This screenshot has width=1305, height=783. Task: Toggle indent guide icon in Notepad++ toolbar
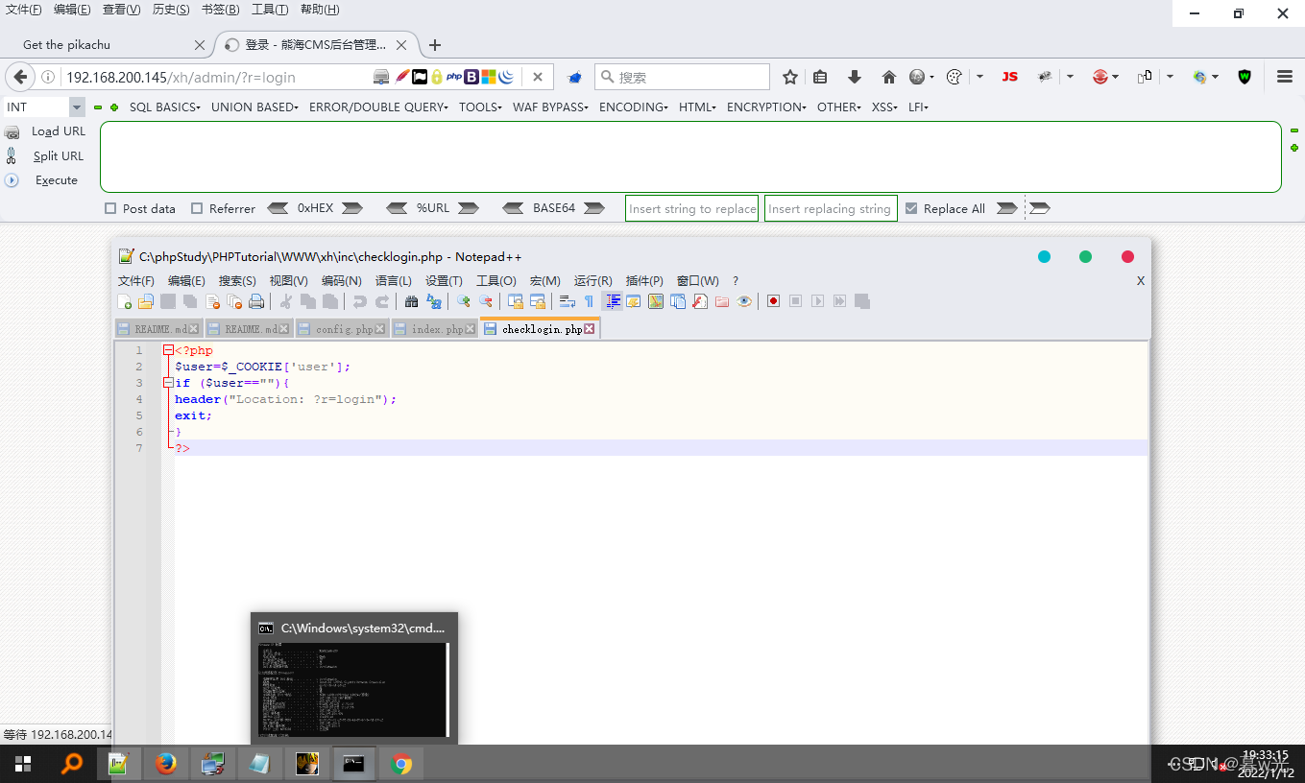[612, 301]
